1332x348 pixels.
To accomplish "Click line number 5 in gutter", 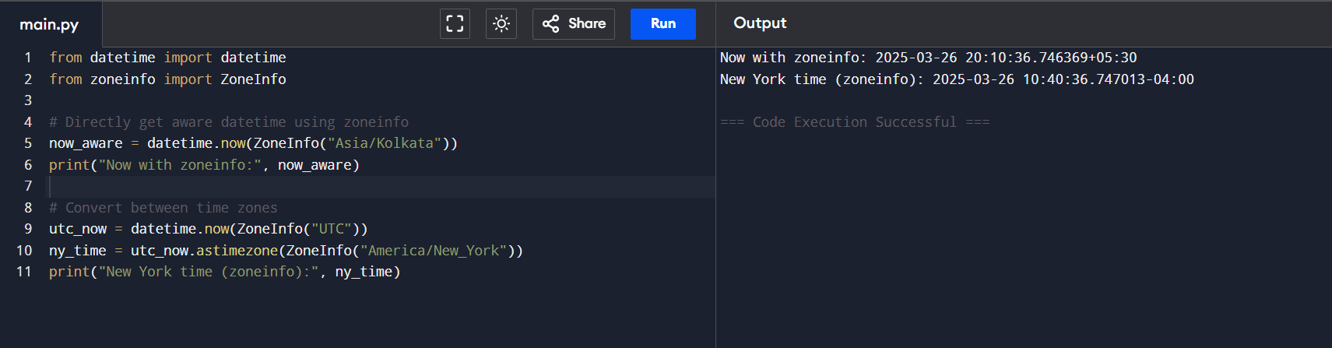I will [28, 143].
